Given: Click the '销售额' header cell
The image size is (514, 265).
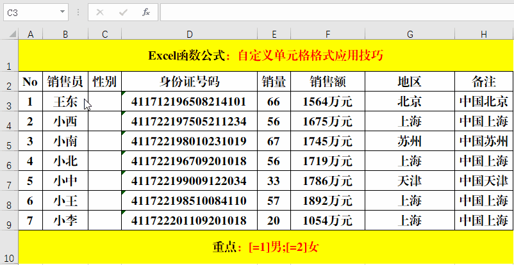Looking at the screenshot, I should (327, 81).
